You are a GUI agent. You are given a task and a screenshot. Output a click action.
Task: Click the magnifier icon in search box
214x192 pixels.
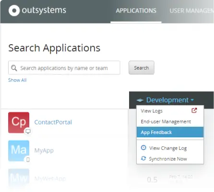tap(14, 68)
